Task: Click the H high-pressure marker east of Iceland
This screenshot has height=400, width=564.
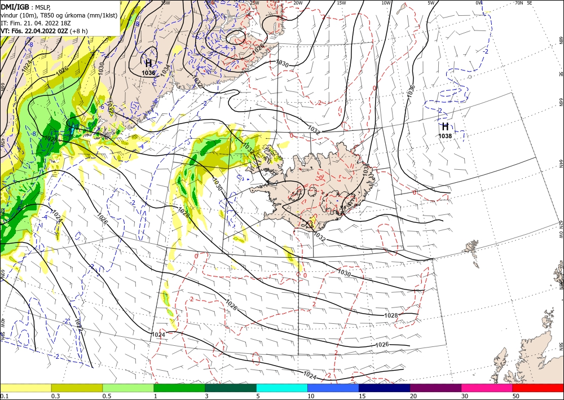Action: (445, 126)
